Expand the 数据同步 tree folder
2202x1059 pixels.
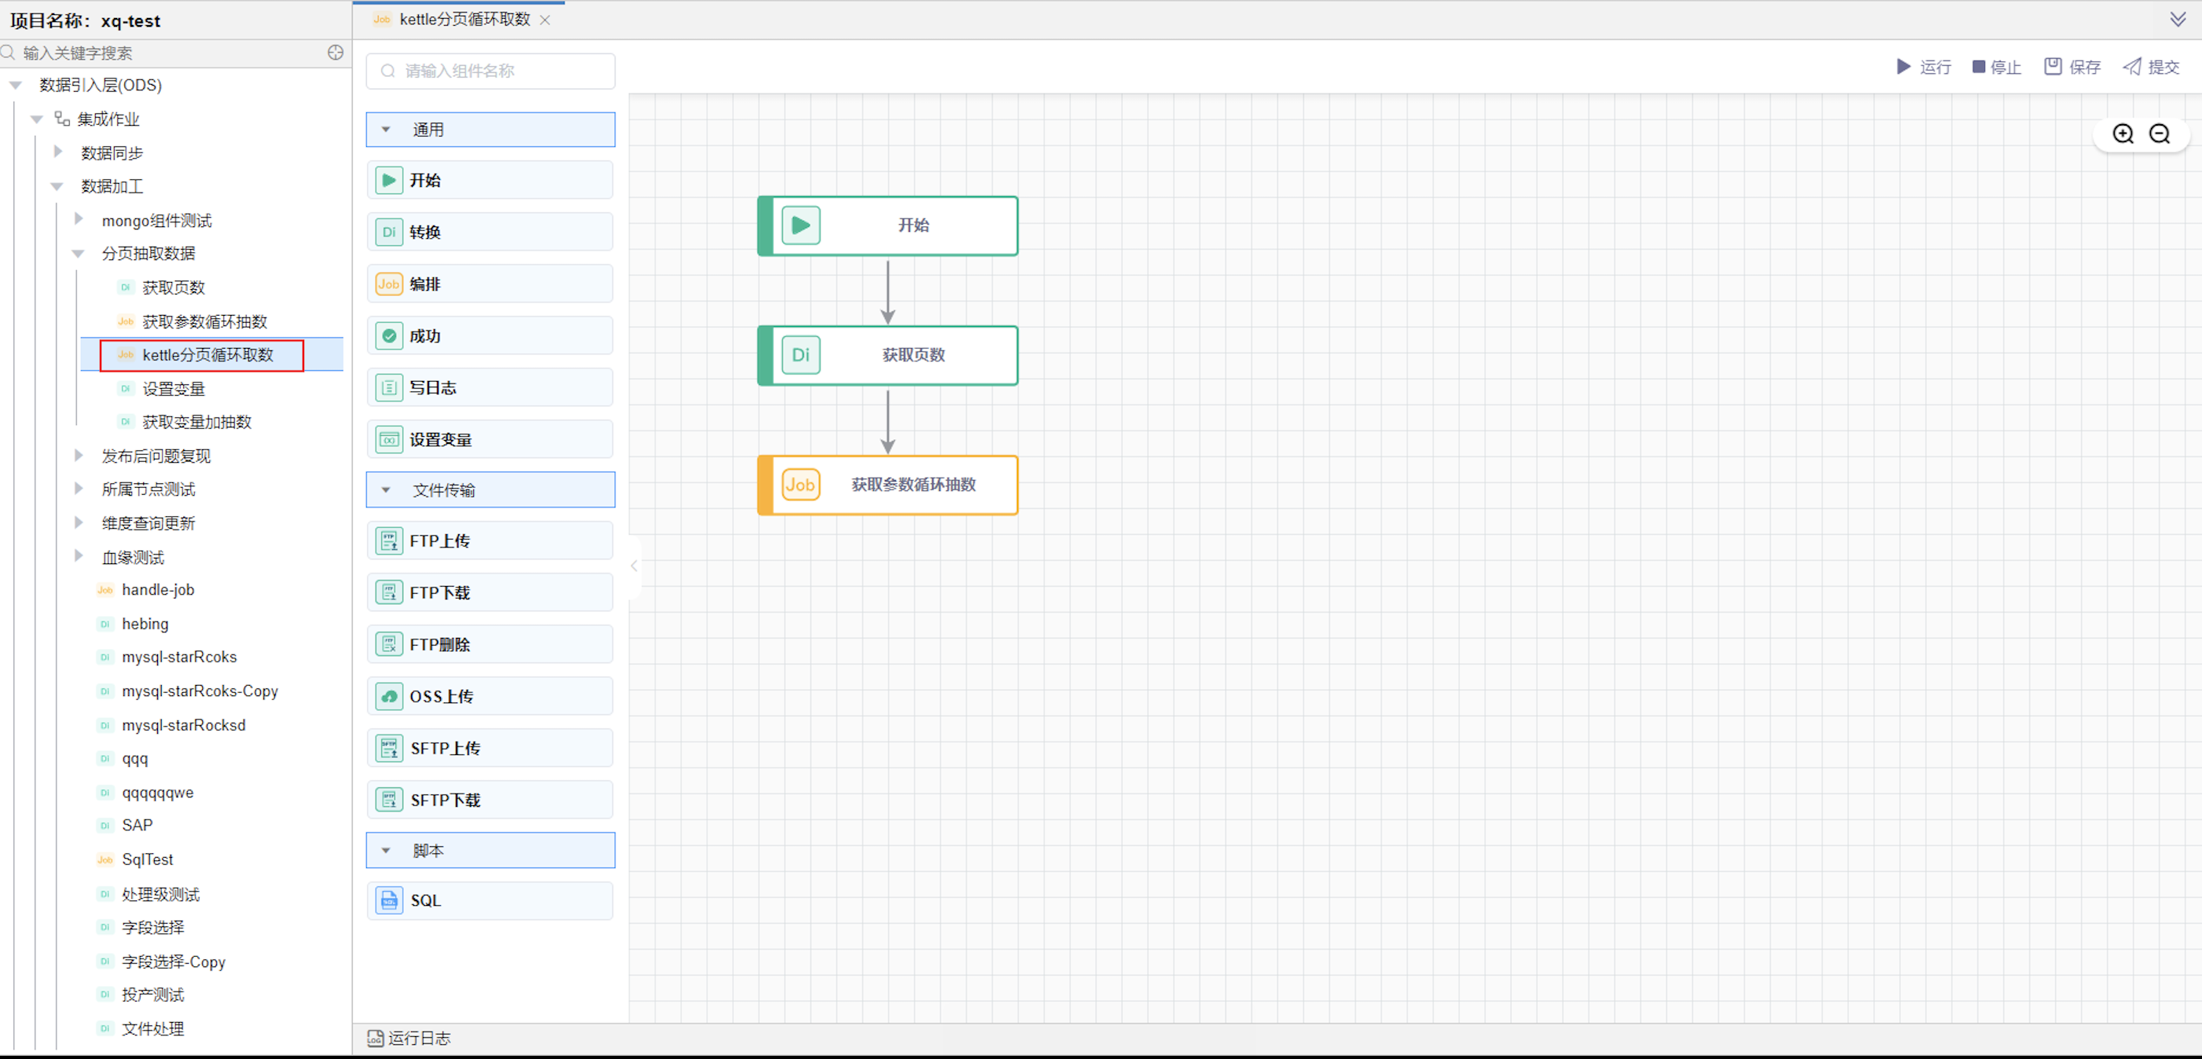point(58,152)
